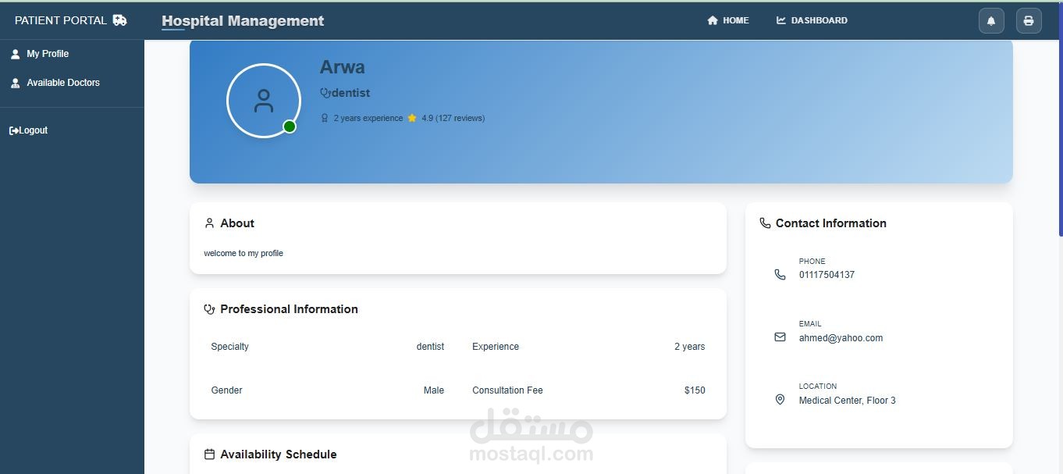Click the location pin icon
This screenshot has height=474, width=1063.
click(x=780, y=400)
